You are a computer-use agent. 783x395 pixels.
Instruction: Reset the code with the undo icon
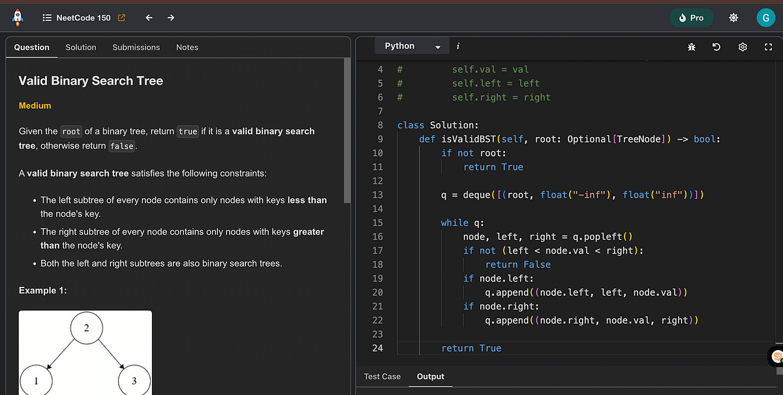716,47
